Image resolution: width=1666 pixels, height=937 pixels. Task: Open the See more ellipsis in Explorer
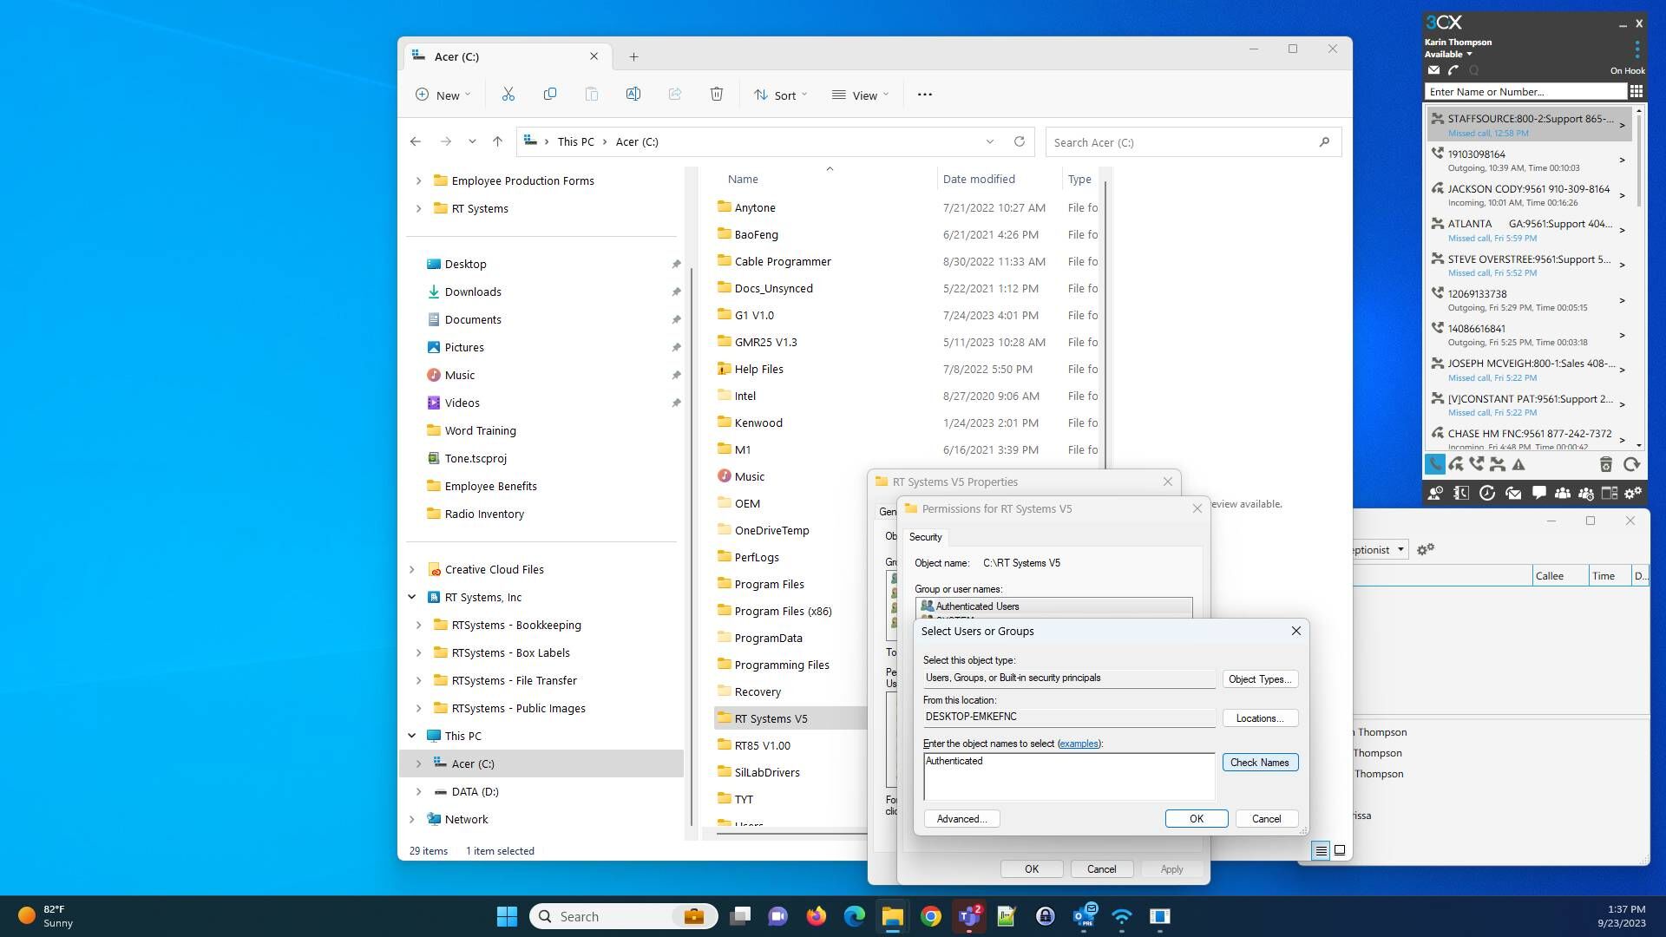click(925, 95)
